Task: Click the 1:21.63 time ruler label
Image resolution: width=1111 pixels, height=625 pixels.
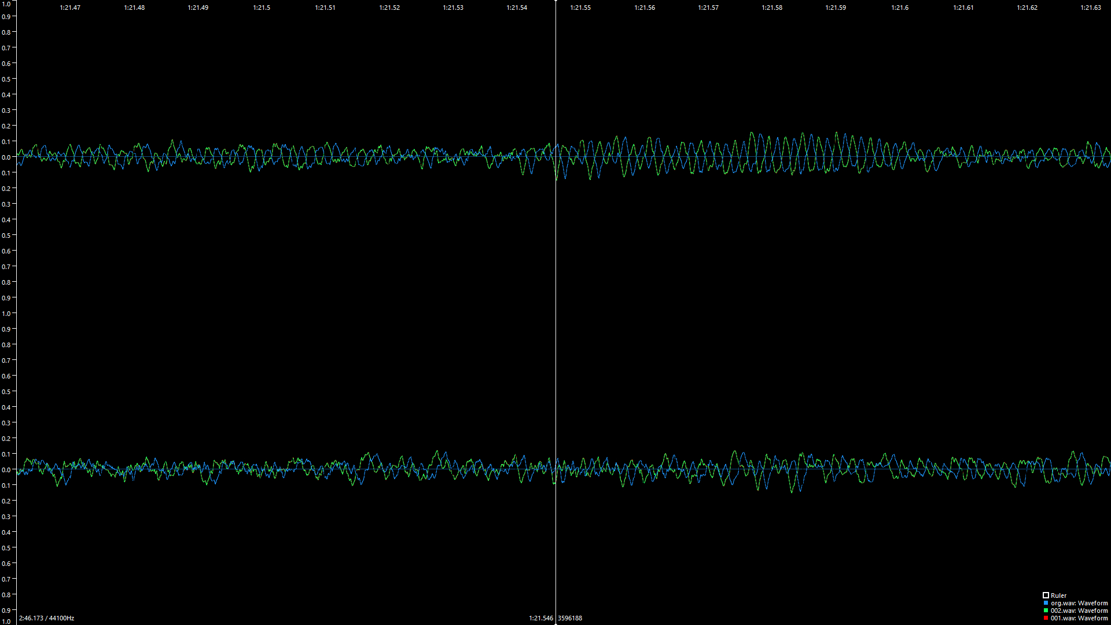Action: [1091, 8]
